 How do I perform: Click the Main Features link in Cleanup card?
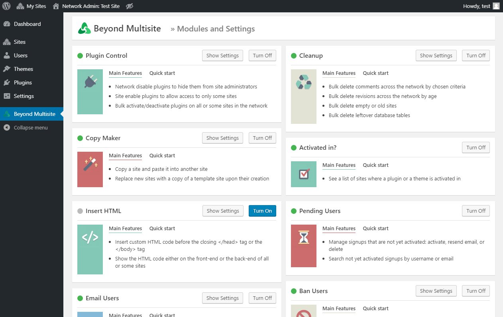point(339,73)
